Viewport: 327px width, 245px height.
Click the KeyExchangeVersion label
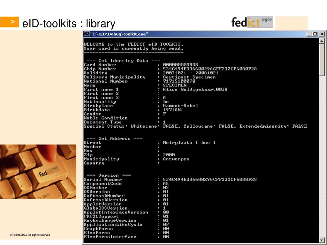point(110,220)
